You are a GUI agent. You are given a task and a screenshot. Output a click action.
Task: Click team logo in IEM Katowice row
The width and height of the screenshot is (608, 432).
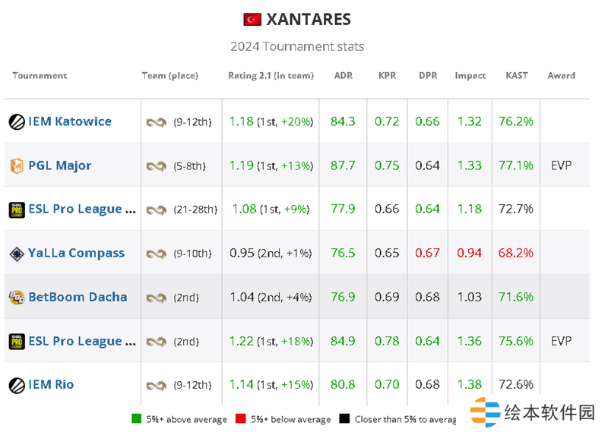pos(156,122)
